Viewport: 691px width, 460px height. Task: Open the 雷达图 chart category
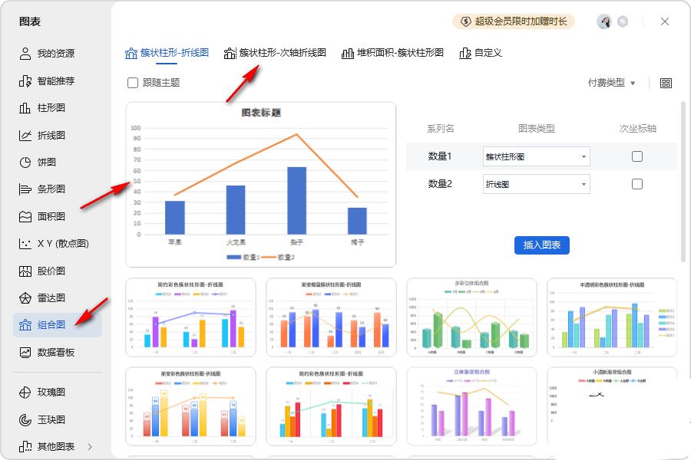coord(51,297)
